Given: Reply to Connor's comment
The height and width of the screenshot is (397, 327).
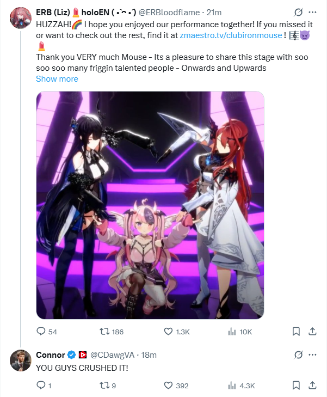Looking at the screenshot, I should 44,386.
